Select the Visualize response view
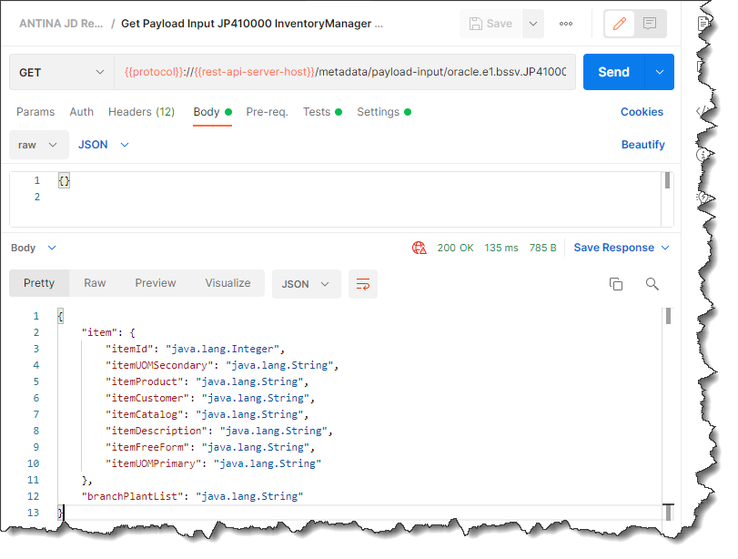738x559 pixels. tap(227, 283)
